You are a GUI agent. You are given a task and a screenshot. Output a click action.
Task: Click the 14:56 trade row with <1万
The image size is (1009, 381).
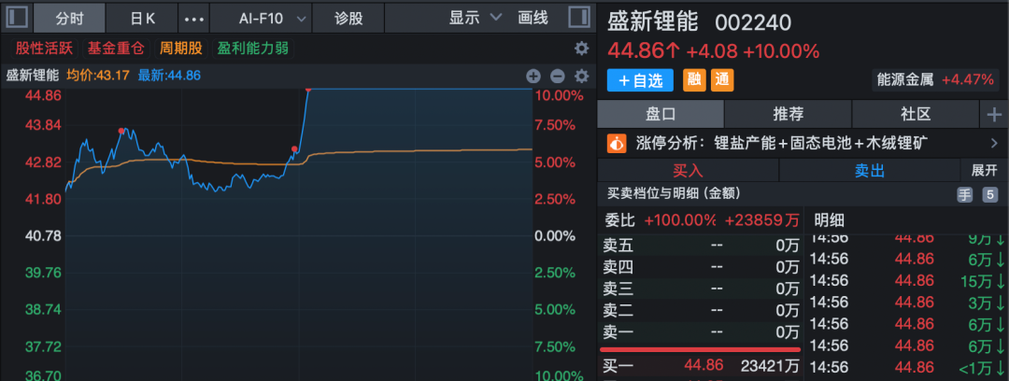pyautogui.click(x=906, y=368)
